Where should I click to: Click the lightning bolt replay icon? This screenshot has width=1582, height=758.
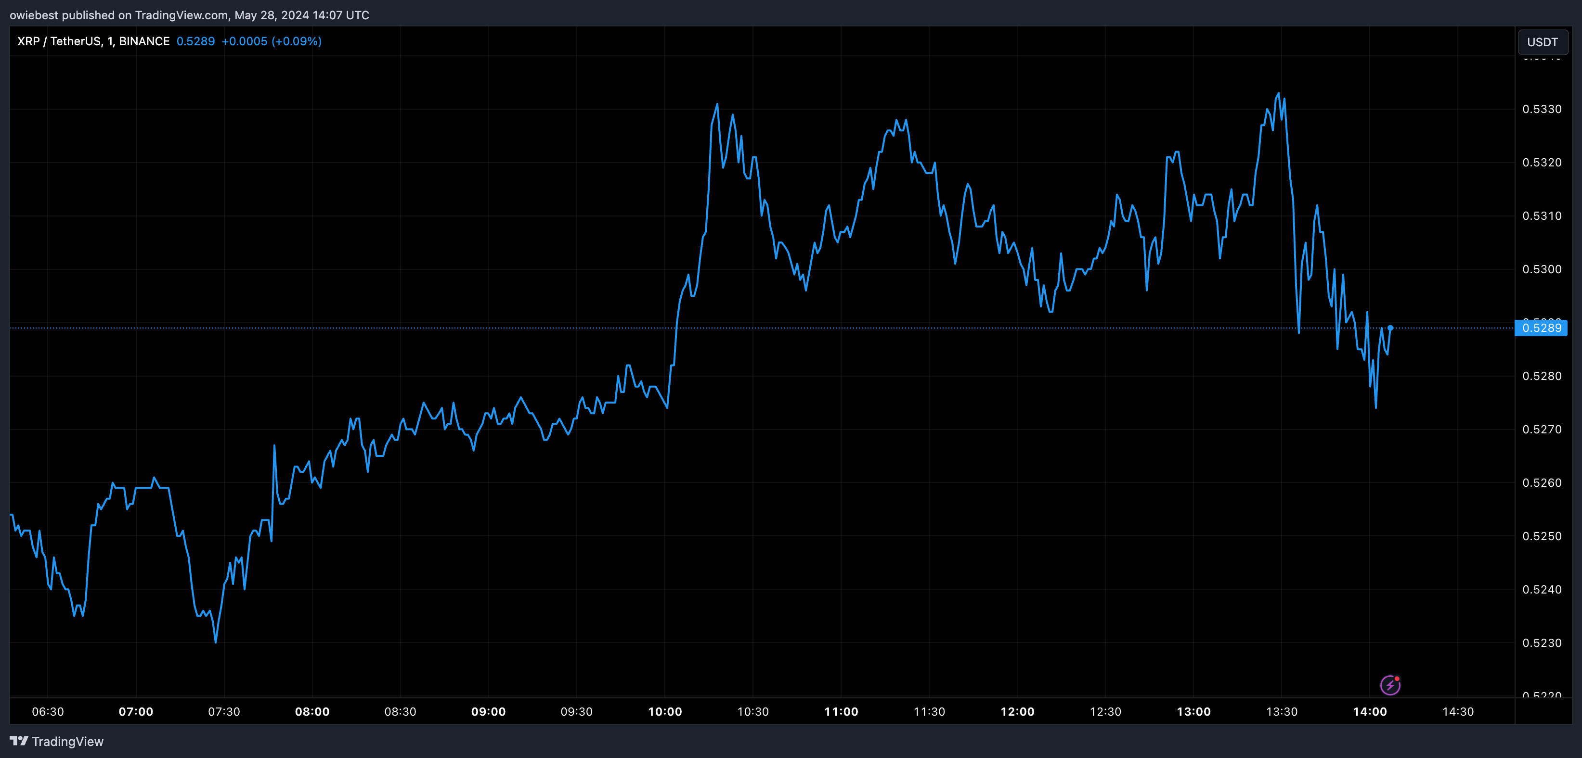tap(1390, 685)
